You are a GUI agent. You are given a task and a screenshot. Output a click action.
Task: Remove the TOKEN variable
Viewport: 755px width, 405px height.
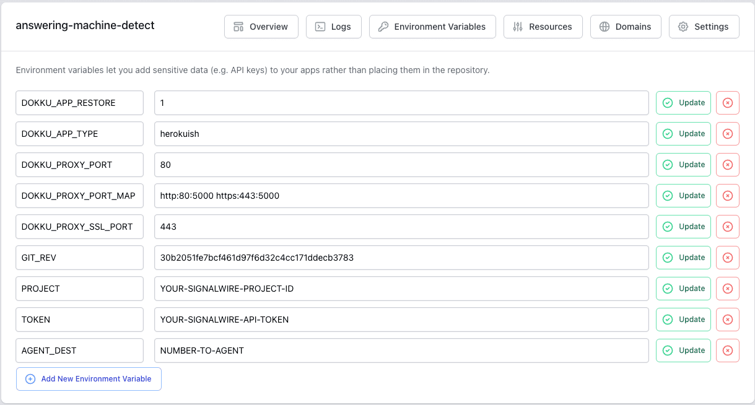point(728,320)
